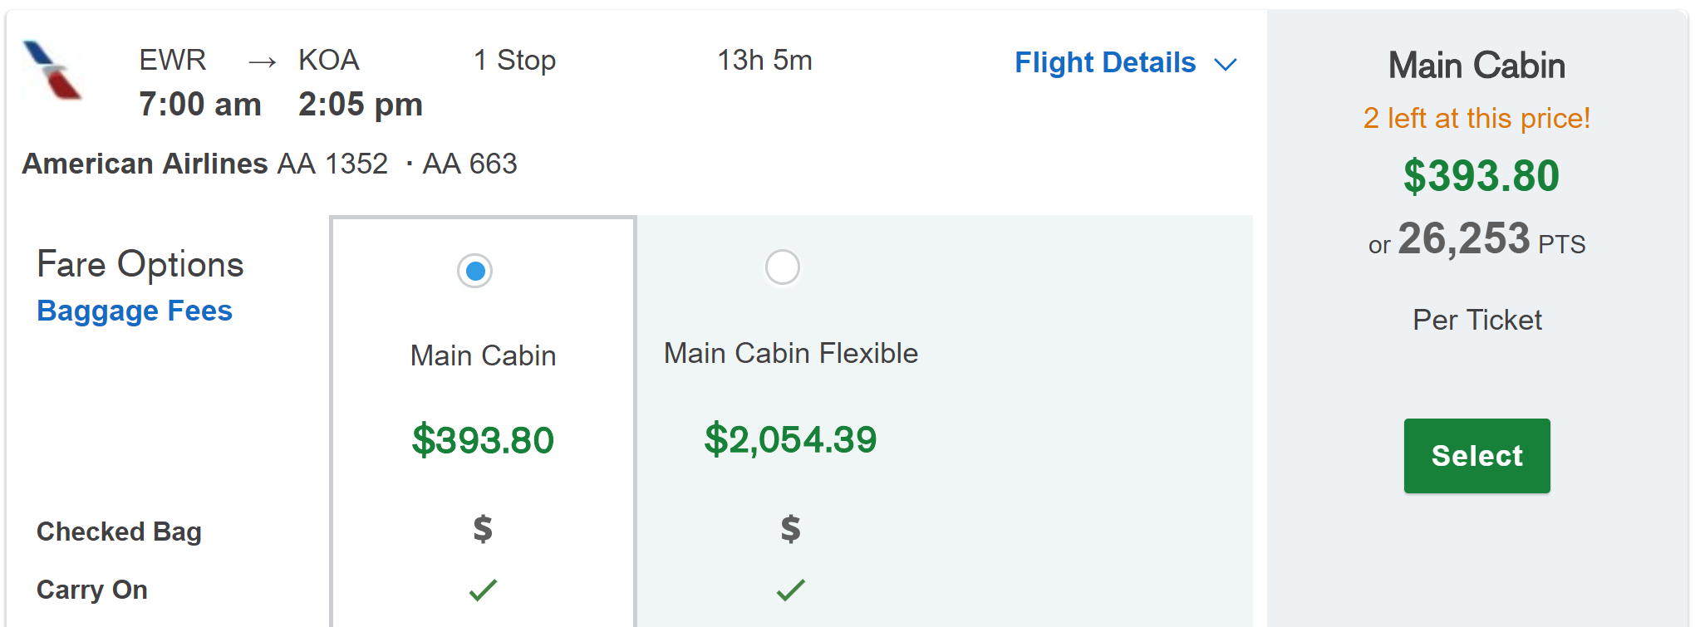
Task: Click the Main Cabin Flexible checked bag dollar icon
Action: pyautogui.click(x=790, y=528)
